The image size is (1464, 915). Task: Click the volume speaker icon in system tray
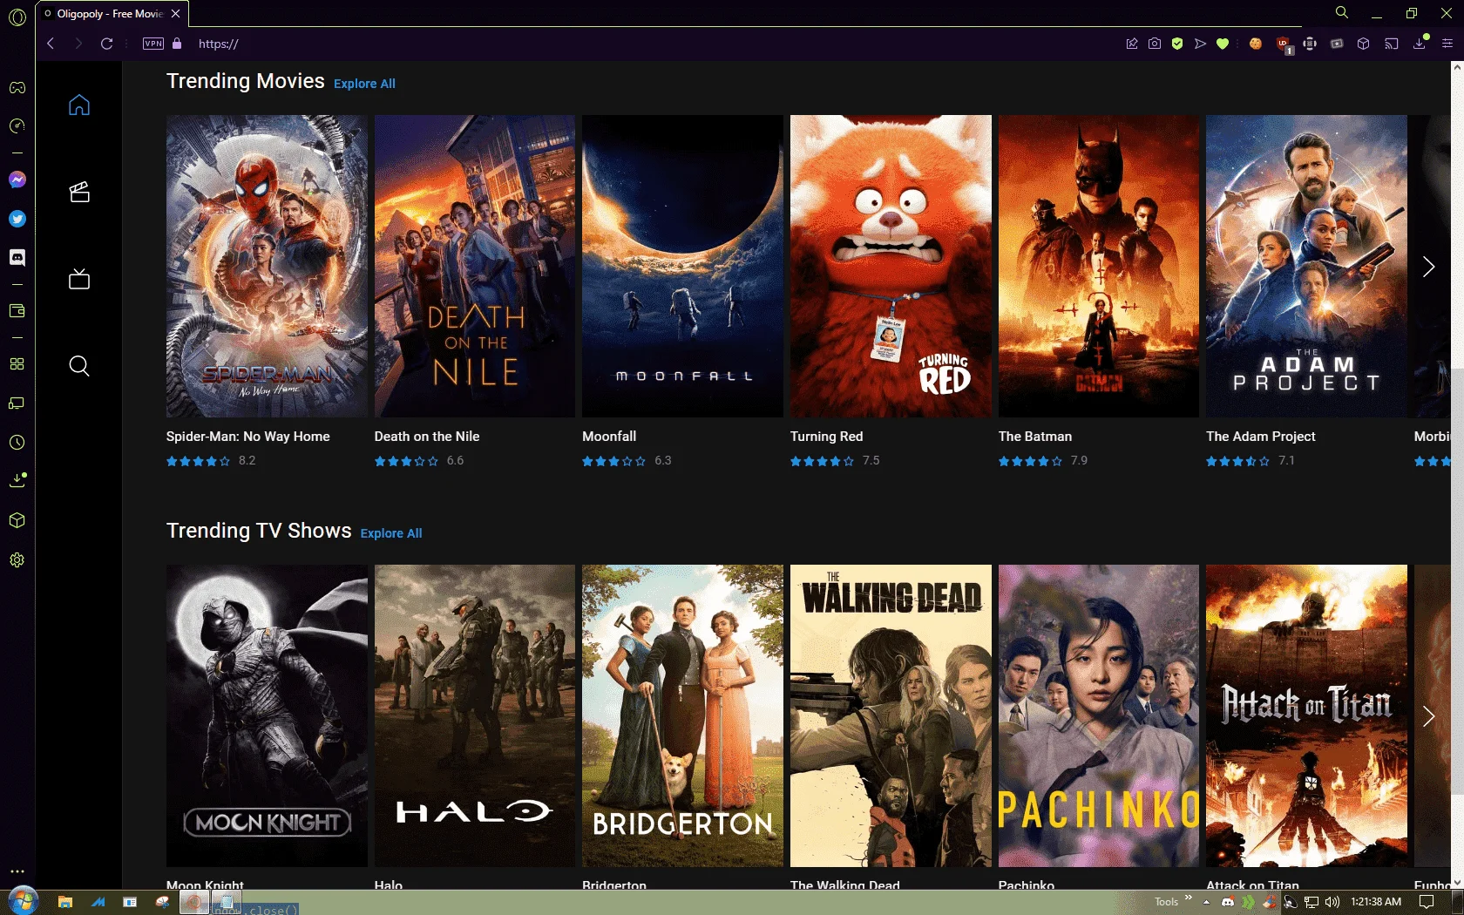tap(1332, 902)
